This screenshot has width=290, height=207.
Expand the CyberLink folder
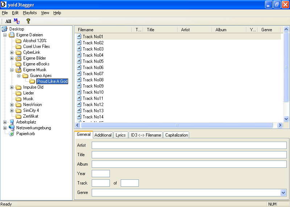point(12,52)
